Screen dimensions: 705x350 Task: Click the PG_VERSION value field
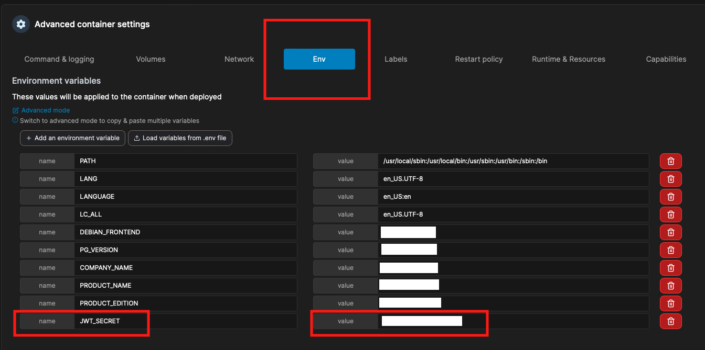click(514, 250)
